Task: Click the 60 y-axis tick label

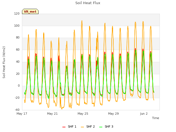Action: pos(18,50)
